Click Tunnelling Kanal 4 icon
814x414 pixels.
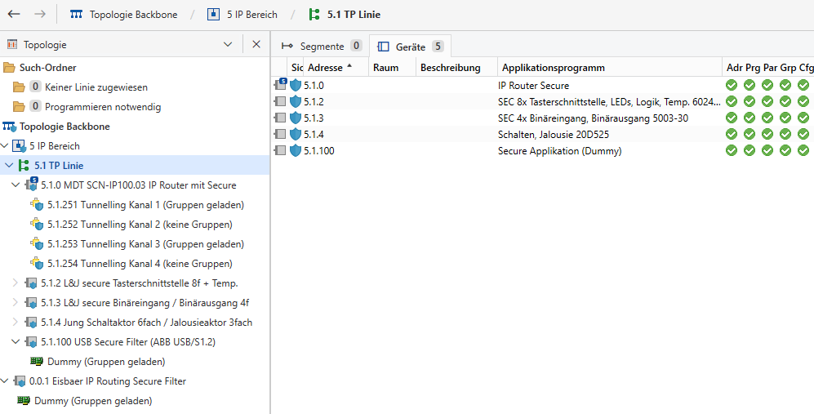[x=37, y=264]
